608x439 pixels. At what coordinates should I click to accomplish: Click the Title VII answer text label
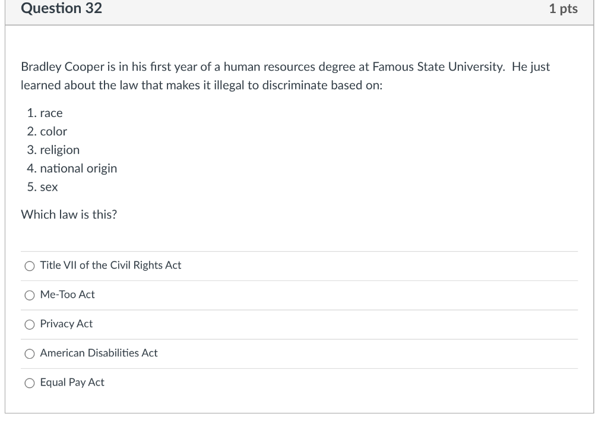pos(110,266)
